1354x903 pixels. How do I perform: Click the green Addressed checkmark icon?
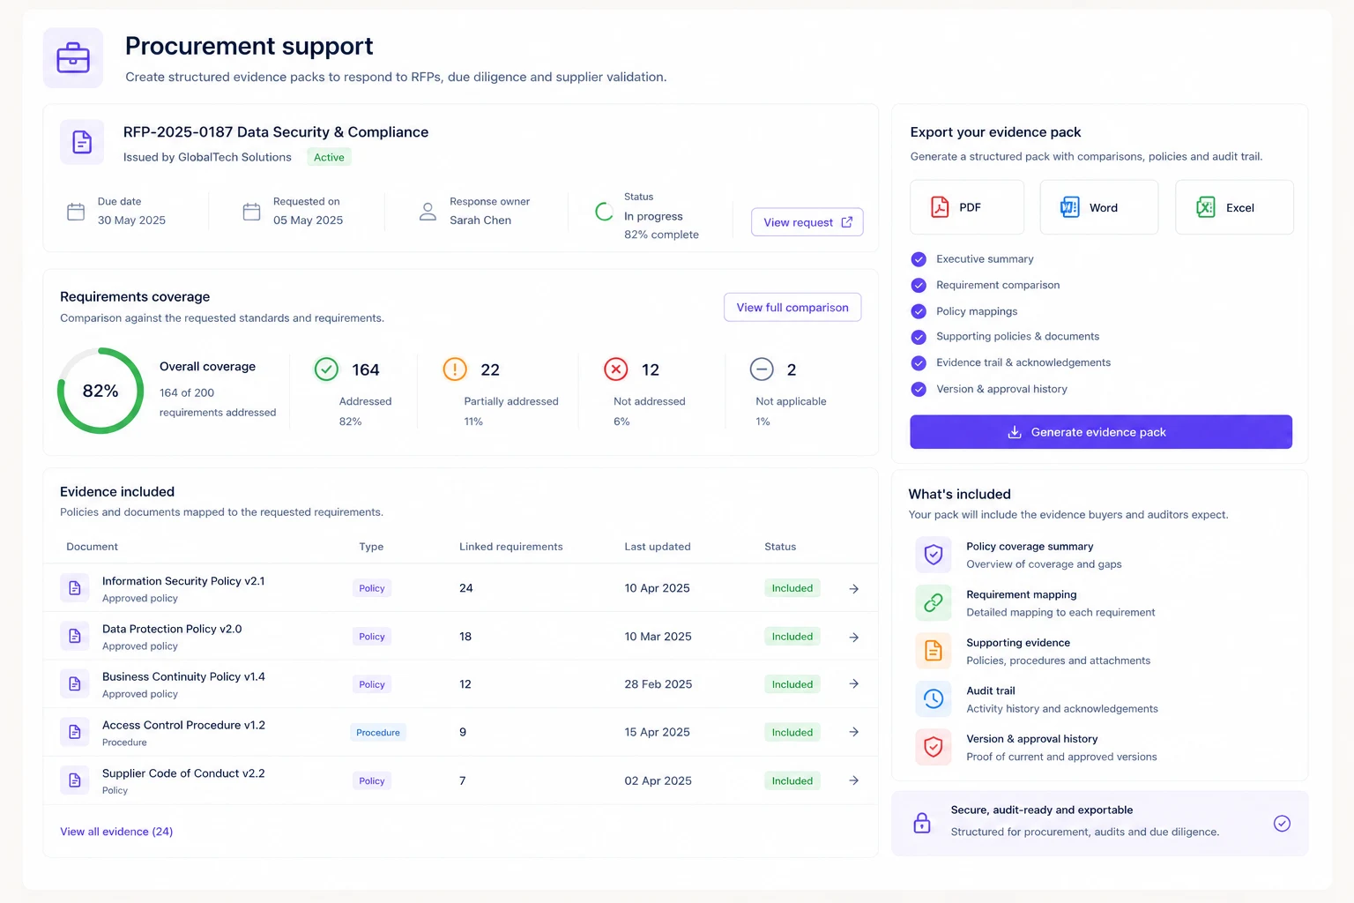326,369
